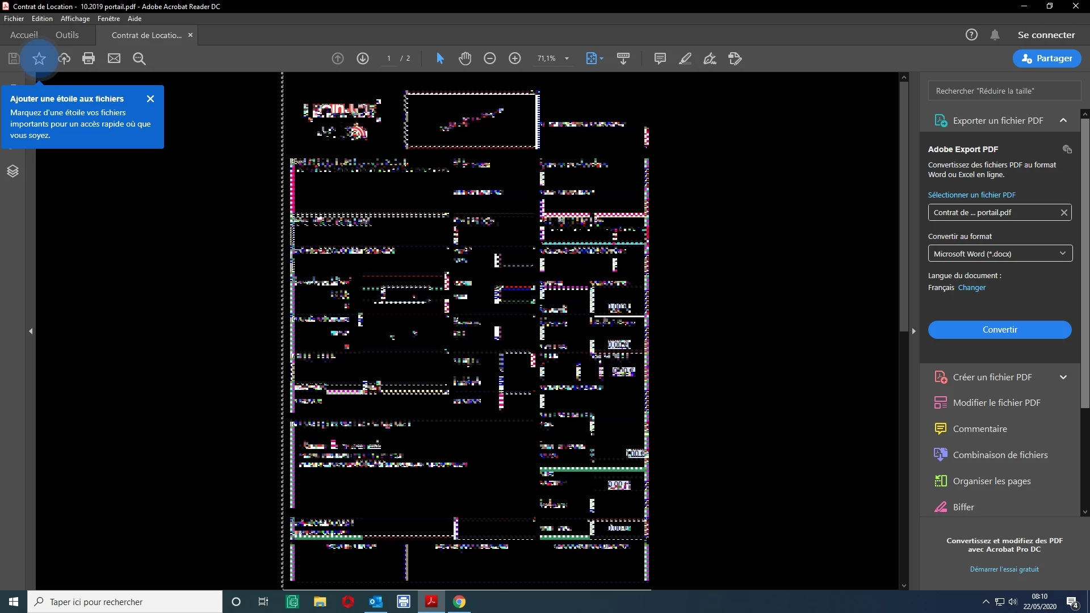Screen dimensions: 1090x613
Task: Click the Rechercher tools search field
Action: pyautogui.click(x=1004, y=91)
